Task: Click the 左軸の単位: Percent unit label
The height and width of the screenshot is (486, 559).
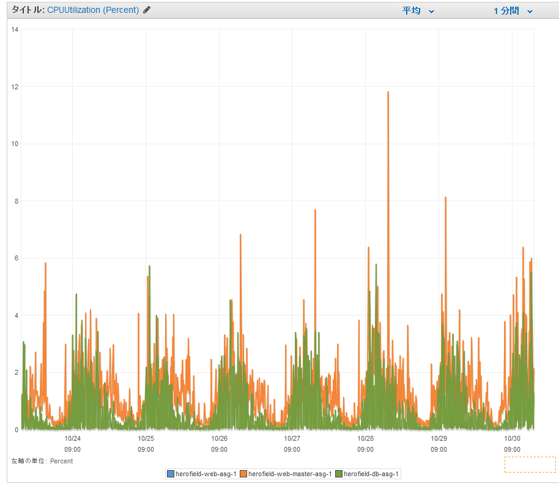Action: [42, 461]
